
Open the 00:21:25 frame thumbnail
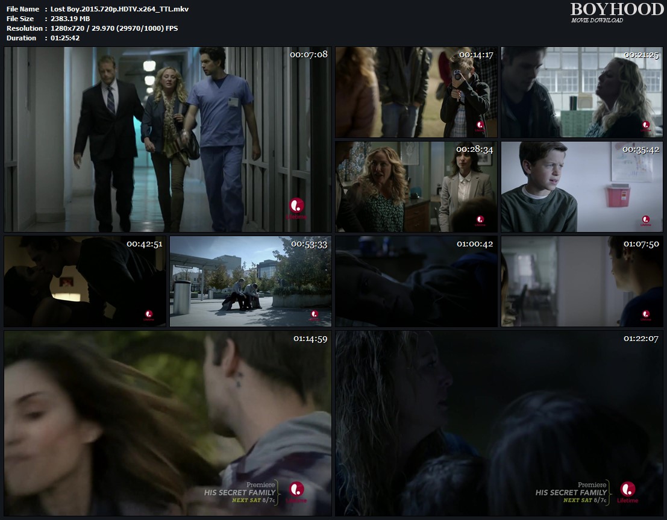pyautogui.click(x=581, y=92)
